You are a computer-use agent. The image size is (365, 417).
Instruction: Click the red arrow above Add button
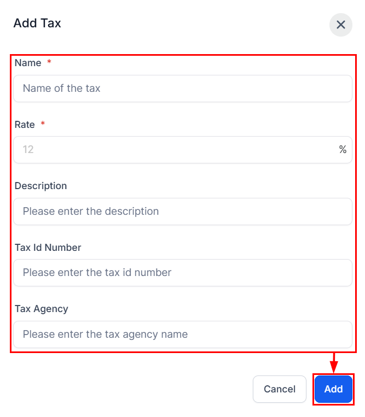pyautogui.click(x=334, y=363)
